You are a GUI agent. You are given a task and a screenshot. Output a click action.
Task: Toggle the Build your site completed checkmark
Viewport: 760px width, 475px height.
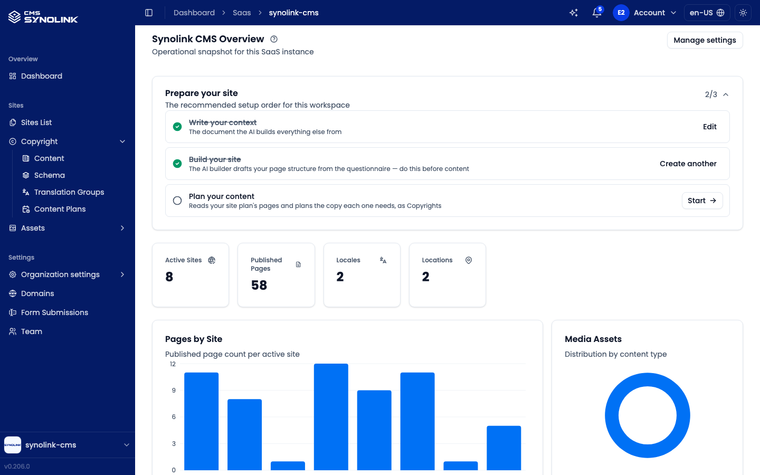click(177, 164)
